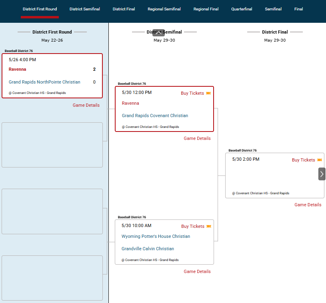View Game Details for Ravenna vs Covenant Christian
Viewport: 326px width, 303px height.
197,138
